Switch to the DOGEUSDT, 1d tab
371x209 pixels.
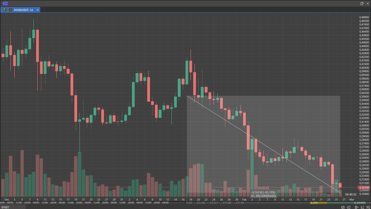click(23, 10)
